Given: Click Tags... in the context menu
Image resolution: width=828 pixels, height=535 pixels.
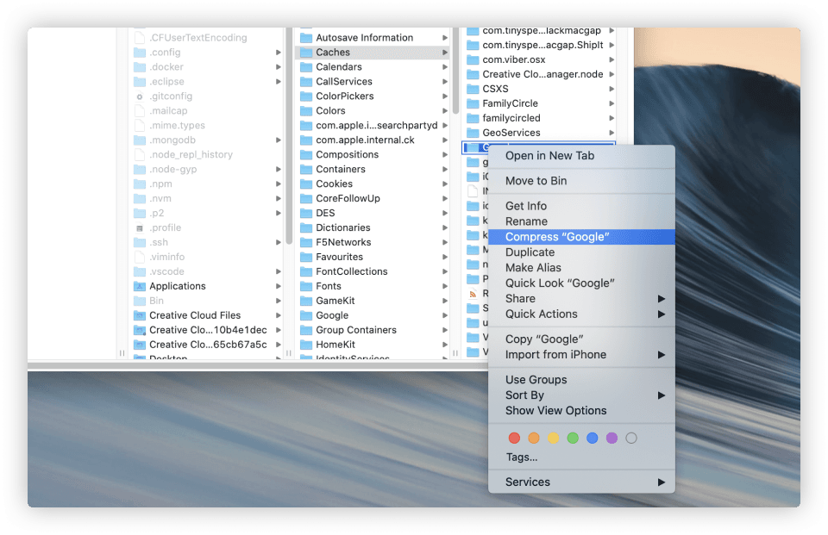Looking at the screenshot, I should [x=522, y=457].
